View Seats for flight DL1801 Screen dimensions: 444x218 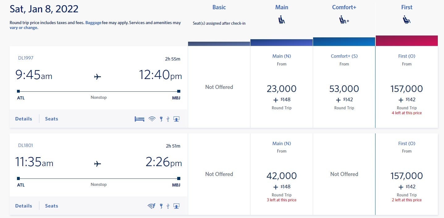tap(52, 206)
